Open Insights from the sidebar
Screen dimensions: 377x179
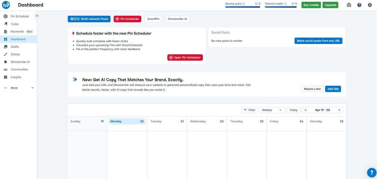click(x=16, y=77)
